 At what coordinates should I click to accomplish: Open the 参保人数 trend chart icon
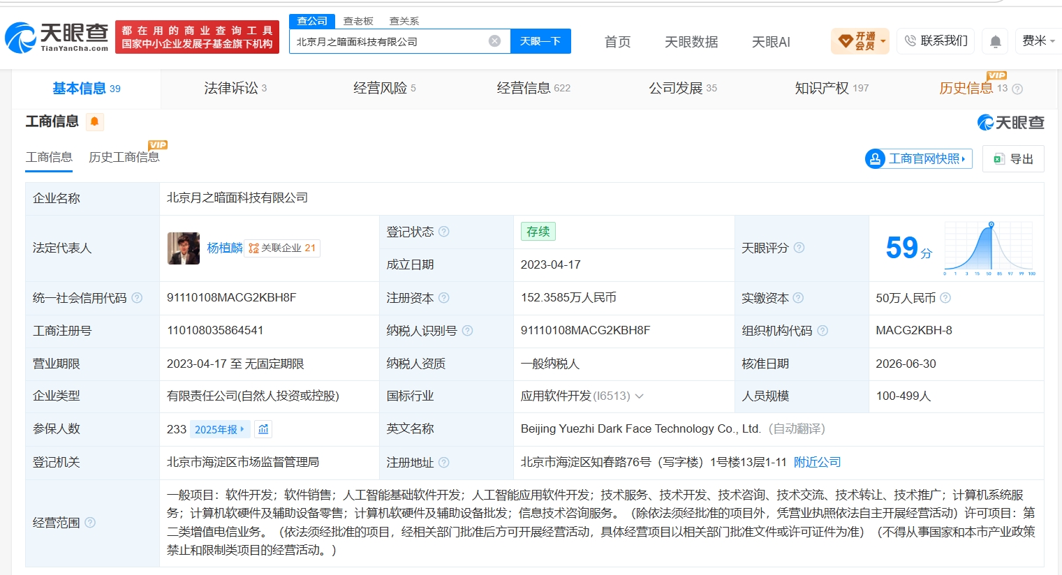263,429
